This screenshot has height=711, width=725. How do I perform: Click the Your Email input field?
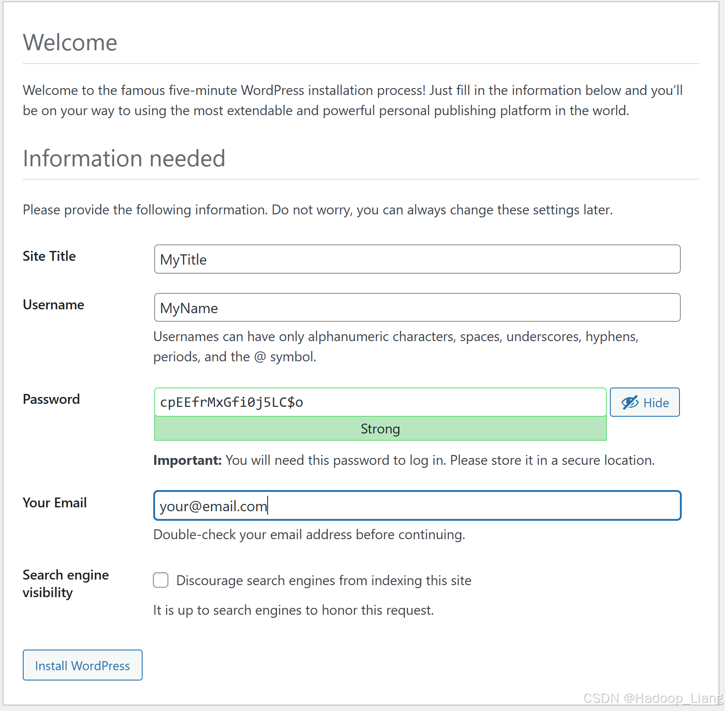417,505
